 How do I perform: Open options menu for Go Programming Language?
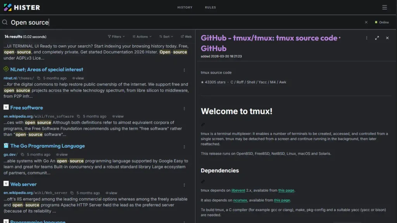pos(184,147)
